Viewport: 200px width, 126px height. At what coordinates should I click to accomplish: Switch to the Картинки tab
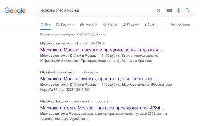tap(65, 24)
